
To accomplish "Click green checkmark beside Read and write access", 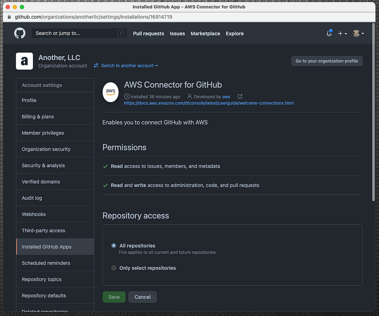I will click(105, 185).
